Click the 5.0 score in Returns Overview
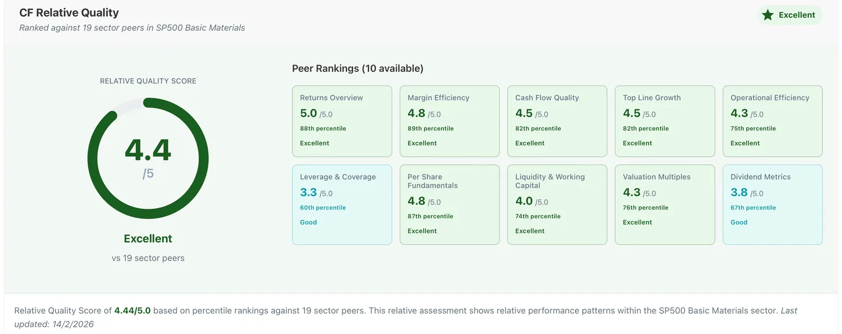 (308, 113)
